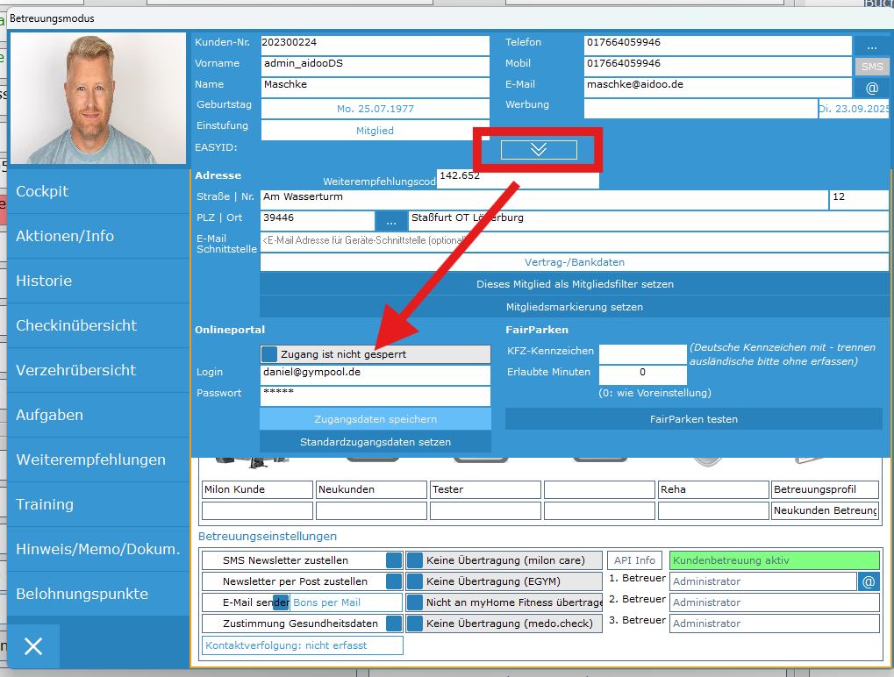Close the Betreuungsmodus panel with the X icon
Viewport: 894px width, 677px height.
click(x=33, y=646)
